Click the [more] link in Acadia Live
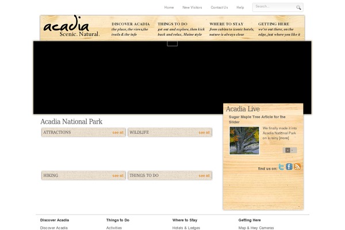The width and height of the screenshot is (345, 230). click(284, 138)
